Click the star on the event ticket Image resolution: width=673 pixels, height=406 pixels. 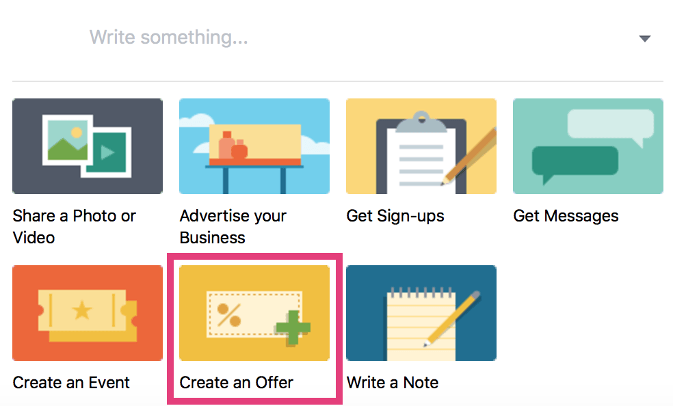click(82, 310)
